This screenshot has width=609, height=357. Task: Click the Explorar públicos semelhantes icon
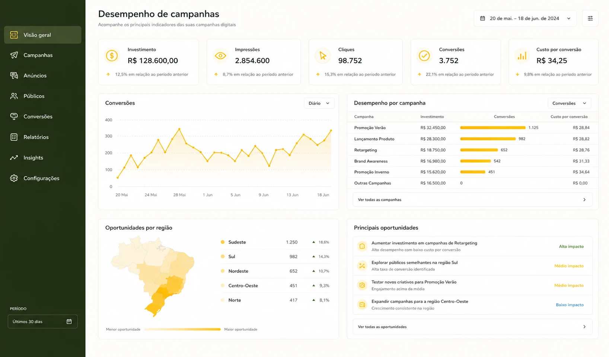coord(362,266)
